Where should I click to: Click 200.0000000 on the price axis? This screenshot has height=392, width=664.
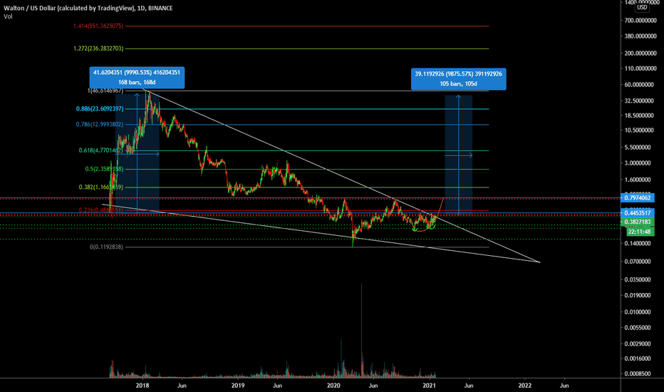coord(640,53)
